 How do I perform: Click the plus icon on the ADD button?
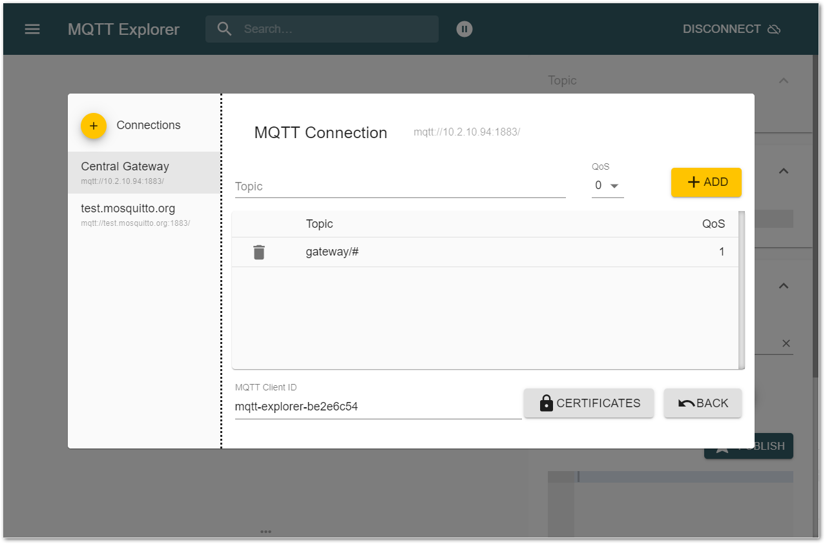pyautogui.click(x=692, y=183)
